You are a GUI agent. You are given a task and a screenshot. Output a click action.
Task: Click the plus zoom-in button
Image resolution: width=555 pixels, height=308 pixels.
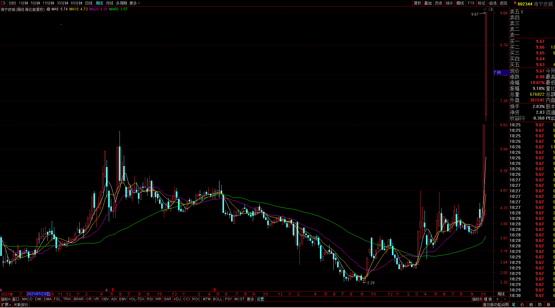coord(498,299)
